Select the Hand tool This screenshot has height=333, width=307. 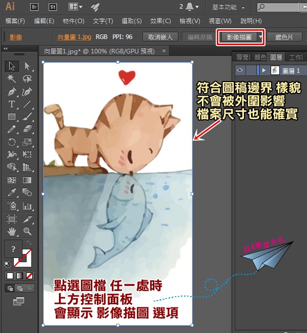(12, 231)
